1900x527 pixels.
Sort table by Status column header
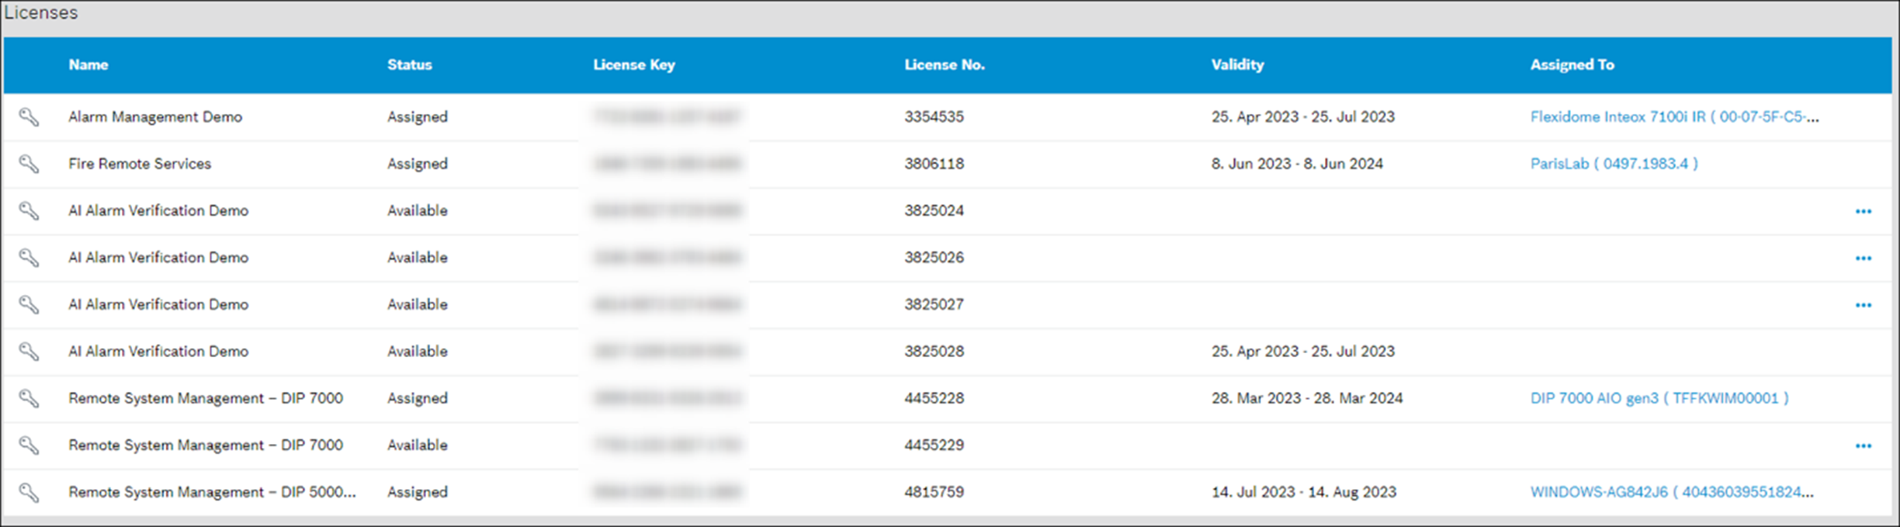pyautogui.click(x=409, y=65)
